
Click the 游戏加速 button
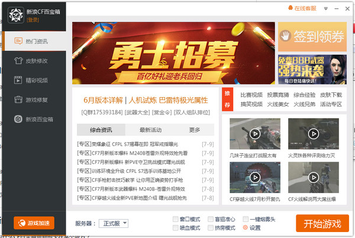pos(34,223)
